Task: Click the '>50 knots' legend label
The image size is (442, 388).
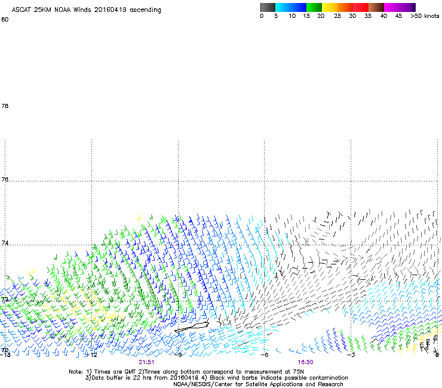Action: coord(425,16)
